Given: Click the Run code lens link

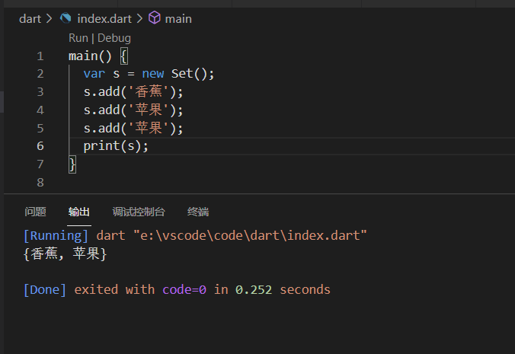Looking at the screenshot, I should tap(78, 38).
